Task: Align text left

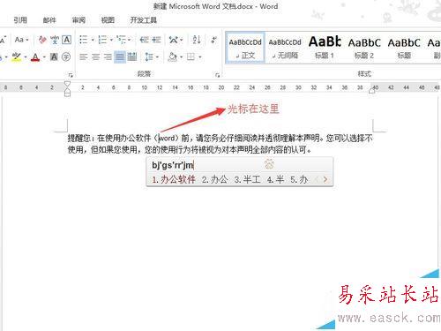Action: point(84,56)
